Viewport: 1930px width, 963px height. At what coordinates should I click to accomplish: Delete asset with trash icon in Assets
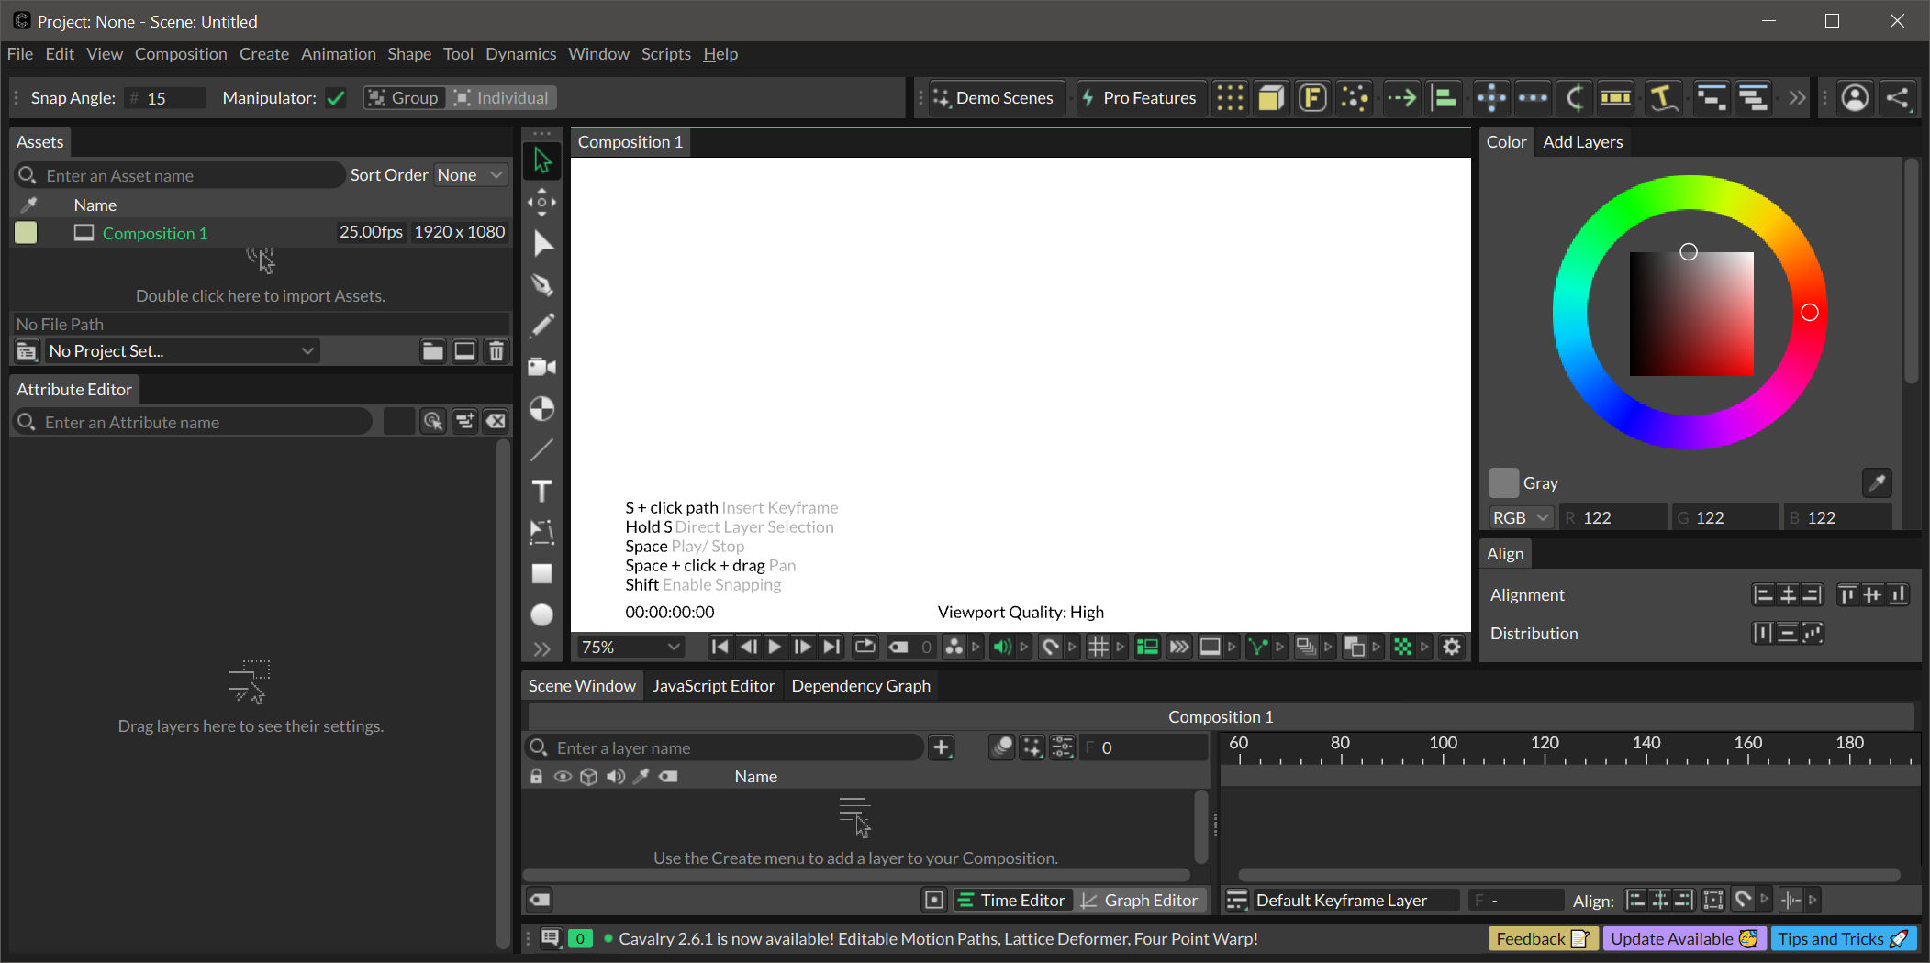pos(496,350)
